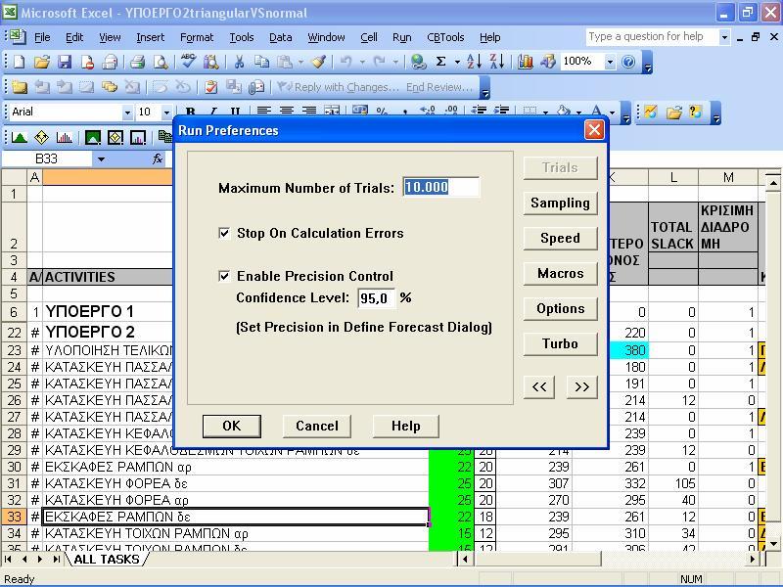783x587 pixels.
Task: Open the font size dropdown
Action: pos(166,113)
